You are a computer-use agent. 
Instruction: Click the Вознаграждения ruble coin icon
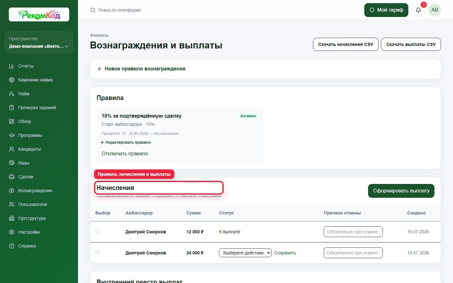point(12,191)
